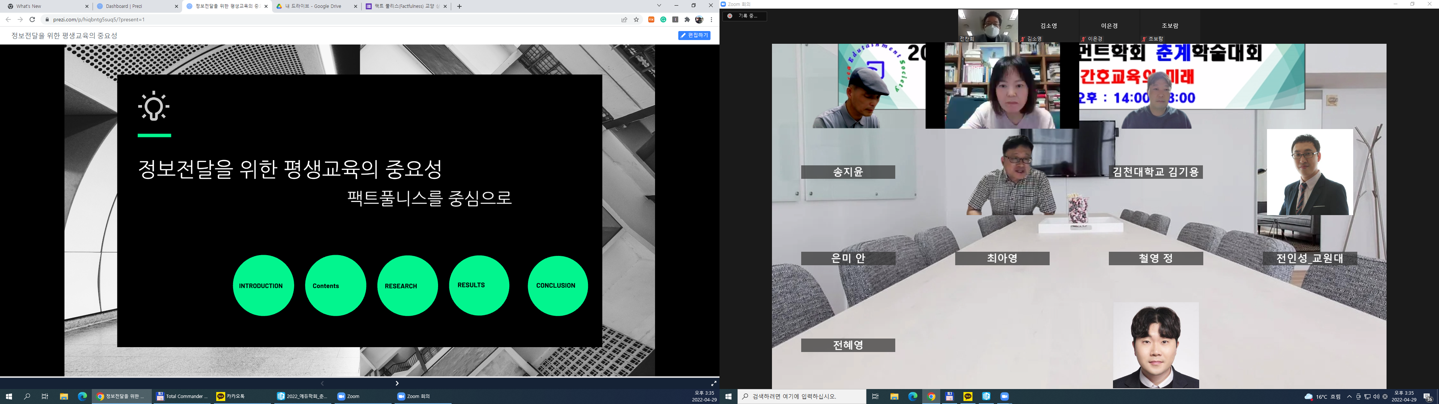Switch to the Dashboard | Prezi tab
Image resolution: width=1439 pixels, height=404 pixels.
[137, 6]
